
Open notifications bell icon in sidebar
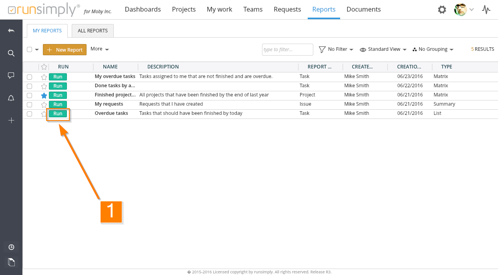tap(11, 98)
